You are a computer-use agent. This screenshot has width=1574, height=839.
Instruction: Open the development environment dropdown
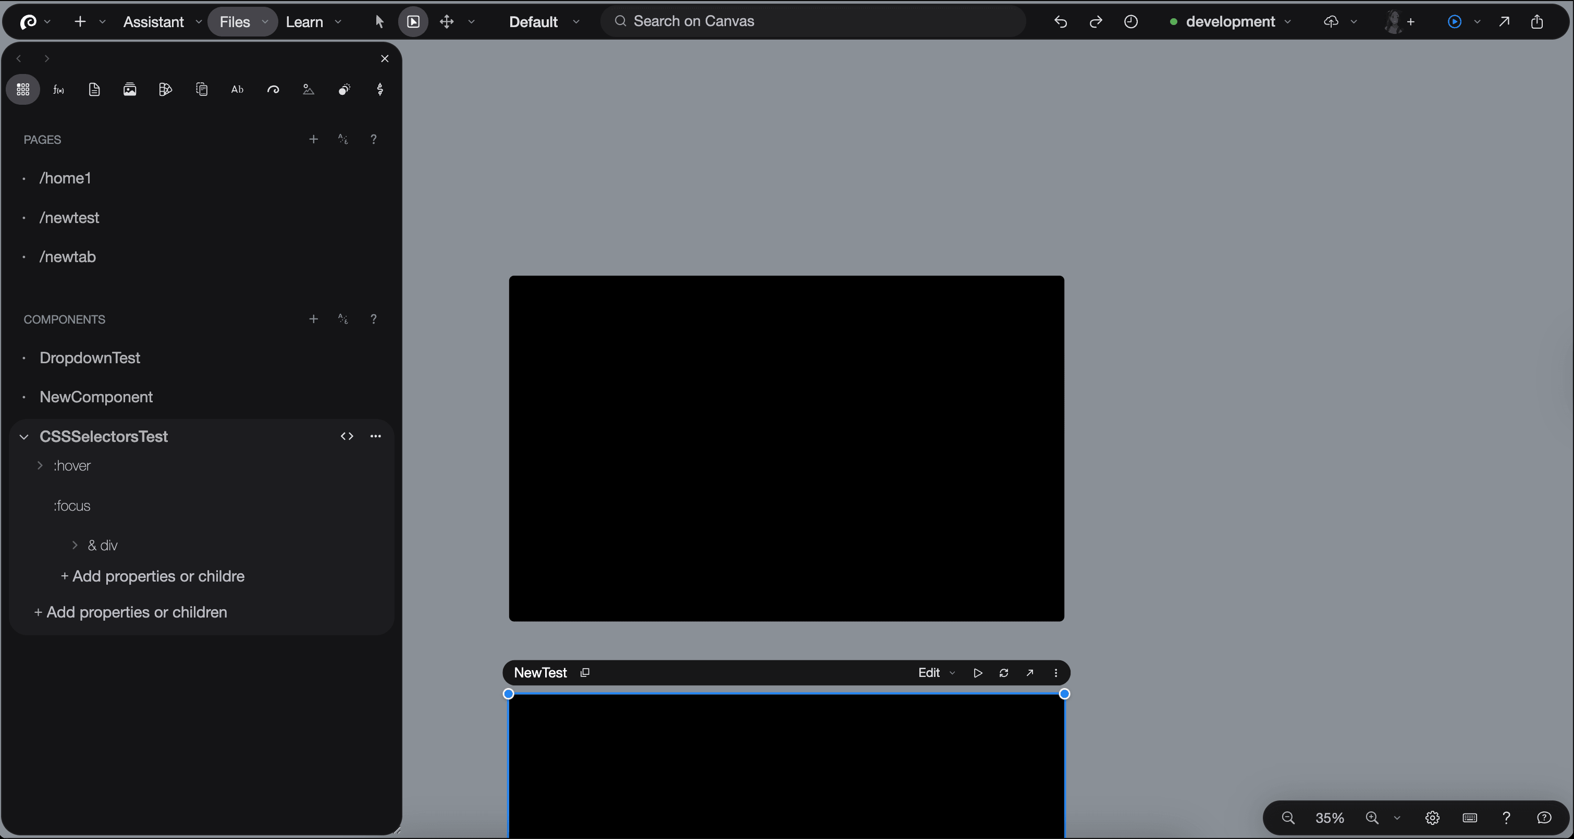tap(1230, 22)
